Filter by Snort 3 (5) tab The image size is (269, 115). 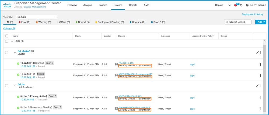(158, 22)
